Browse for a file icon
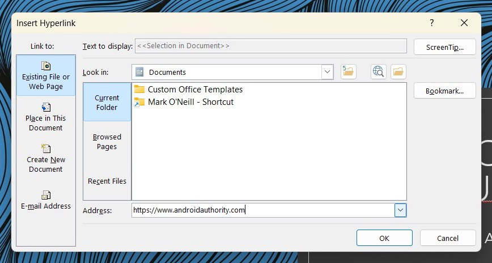The width and height of the screenshot is (492, 263). (x=398, y=72)
